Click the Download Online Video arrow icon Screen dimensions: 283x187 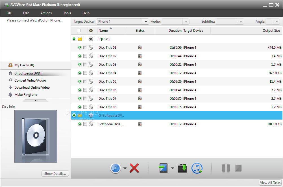tap(10, 88)
